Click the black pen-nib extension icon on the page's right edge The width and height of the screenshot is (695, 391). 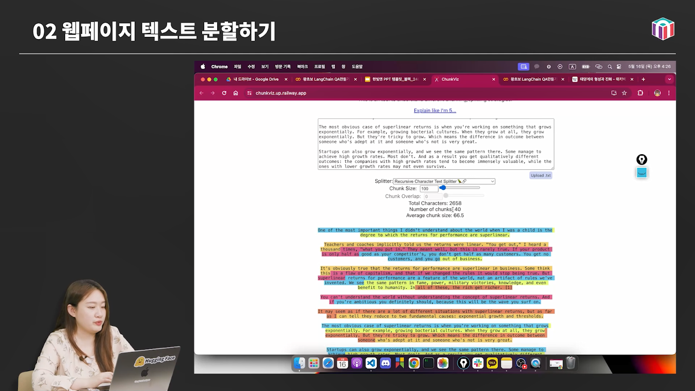pyautogui.click(x=642, y=159)
